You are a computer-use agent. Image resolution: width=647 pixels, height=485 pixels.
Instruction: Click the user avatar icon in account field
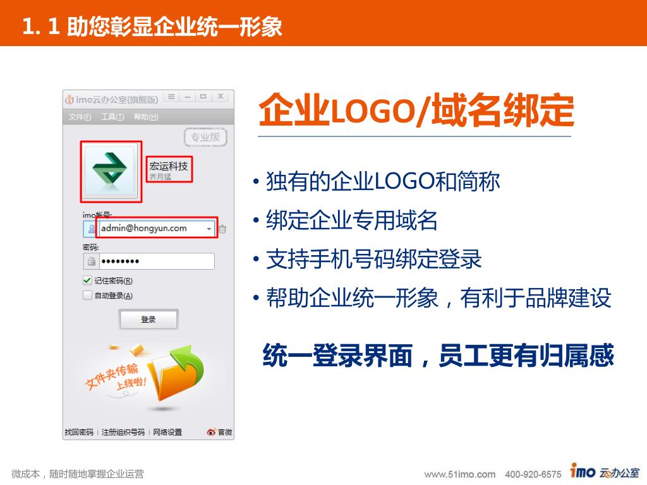[91, 229]
